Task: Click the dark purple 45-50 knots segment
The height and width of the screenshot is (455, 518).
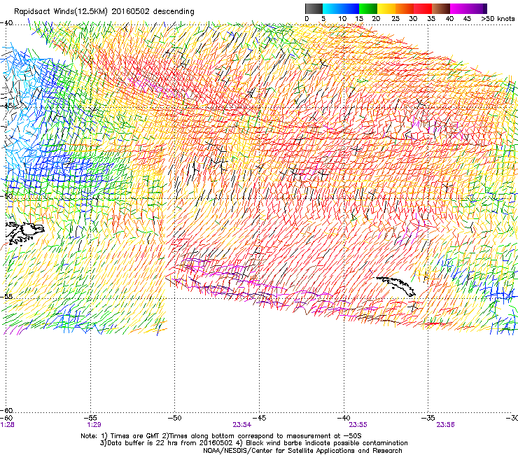Action: tap(477, 8)
